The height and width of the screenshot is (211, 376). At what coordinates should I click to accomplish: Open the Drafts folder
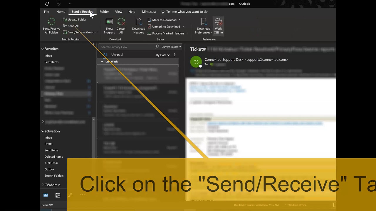pos(48,144)
